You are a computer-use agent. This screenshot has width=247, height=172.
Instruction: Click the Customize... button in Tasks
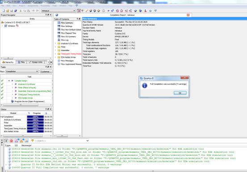[46, 72]
